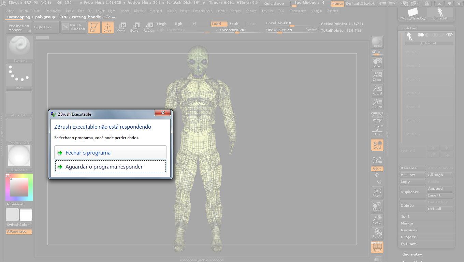Open the Tool menu

click(281, 11)
